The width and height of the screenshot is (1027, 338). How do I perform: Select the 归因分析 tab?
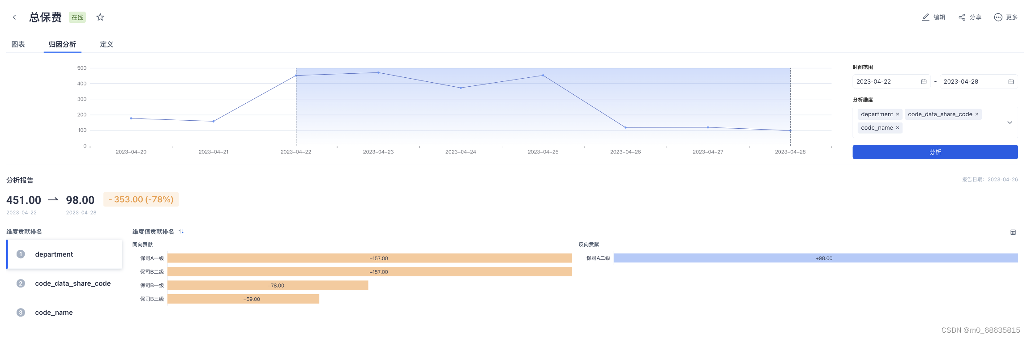(62, 44)
